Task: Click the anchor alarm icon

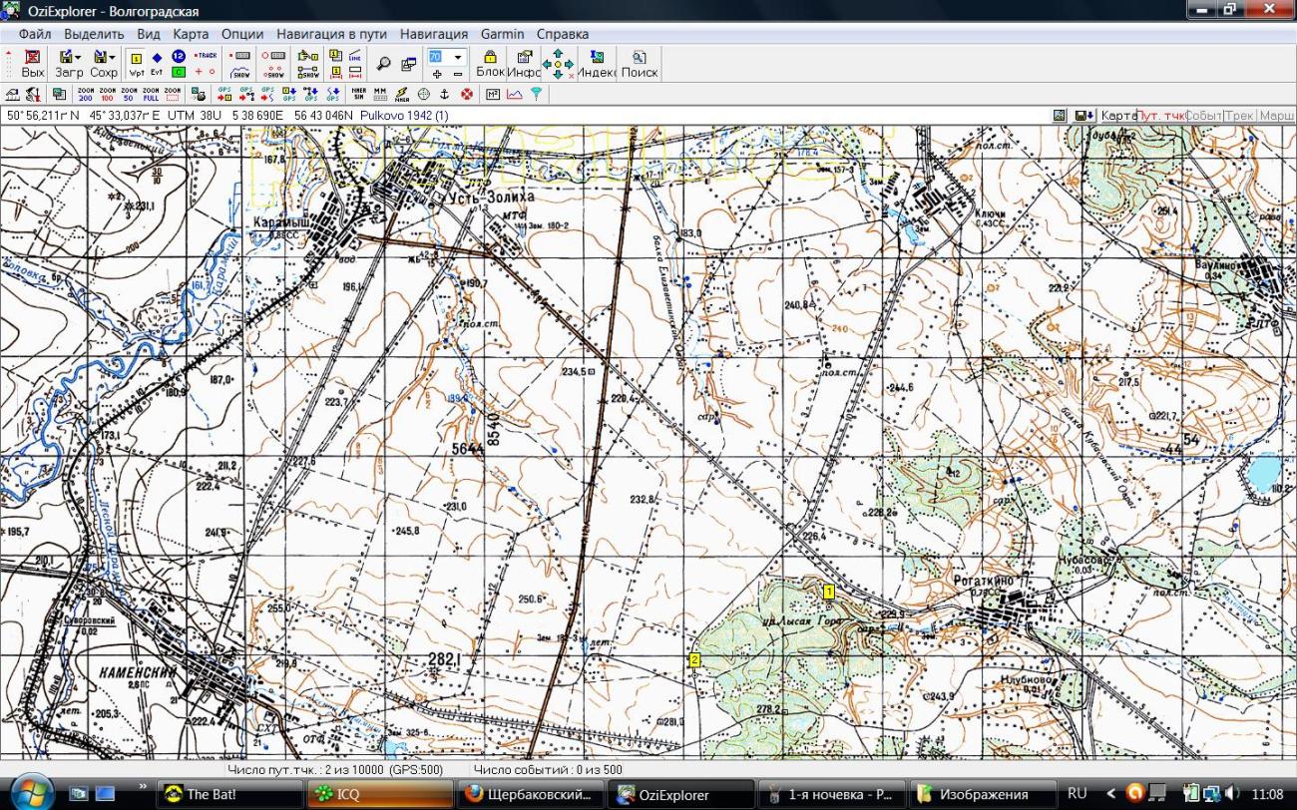Action: point(445,94)
